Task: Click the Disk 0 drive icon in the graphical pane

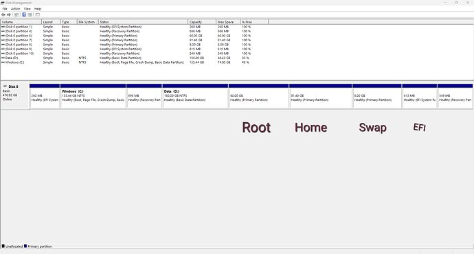Action: (5, 86)
